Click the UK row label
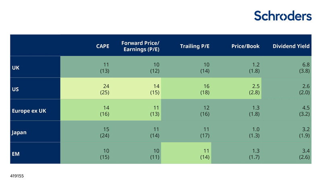Screen dimensions: 322x182 [15, 67]
